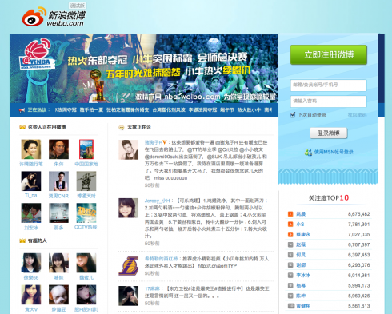Screen dimensions: 392x314
Task: Open the hot topic 李娜法网夺冠
Action: pos(202,109)
